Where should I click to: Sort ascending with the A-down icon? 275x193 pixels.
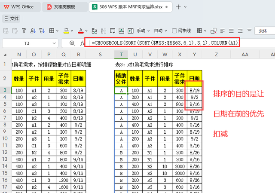[33, 31]
